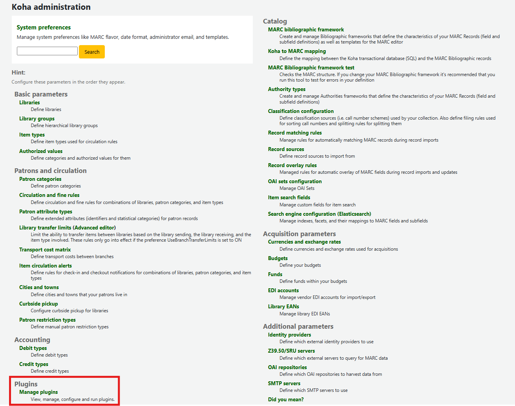Click 'Define transport costs between branches' description
The height and width of the screenshot is (406, 515).
[x=72, y=257]
